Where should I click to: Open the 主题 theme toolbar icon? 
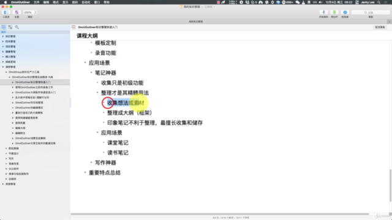pos(17,12)
